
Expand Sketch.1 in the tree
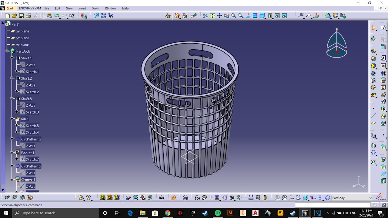click(x=17, y=71)
